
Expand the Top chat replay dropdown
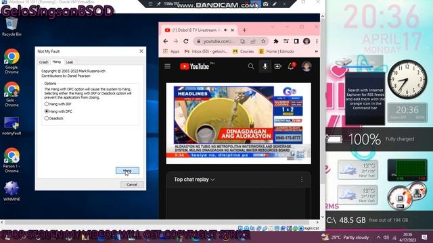194,180
